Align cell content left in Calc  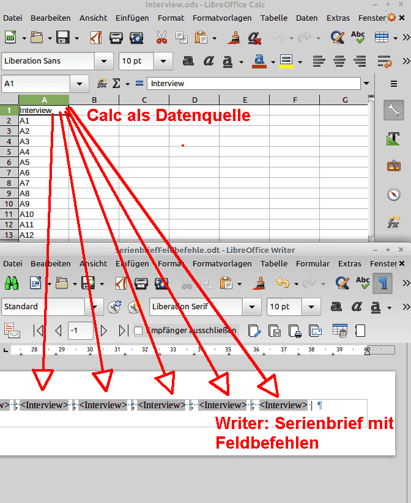319,61
